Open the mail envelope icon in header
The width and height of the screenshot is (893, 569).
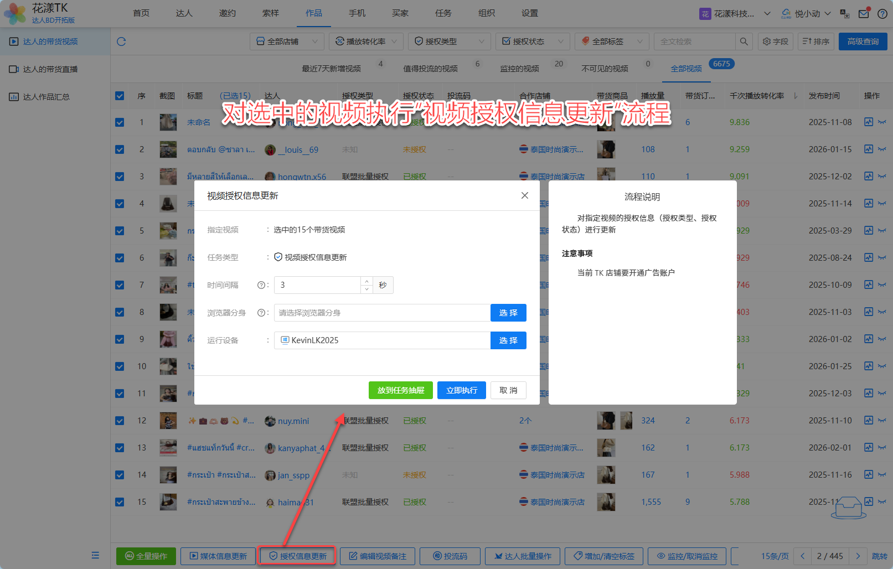(863, 14)
